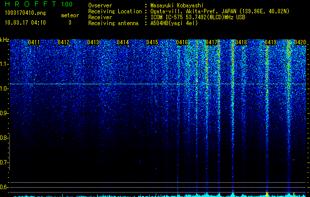Viewport: 310px width, 197px height.
Task: Click the HROFFT program title
Action: 31,4
